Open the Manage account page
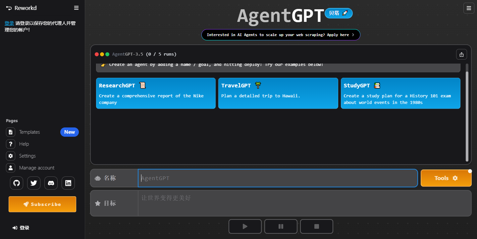The width and height of the screenshot is (477, 239). coord(42,168)
